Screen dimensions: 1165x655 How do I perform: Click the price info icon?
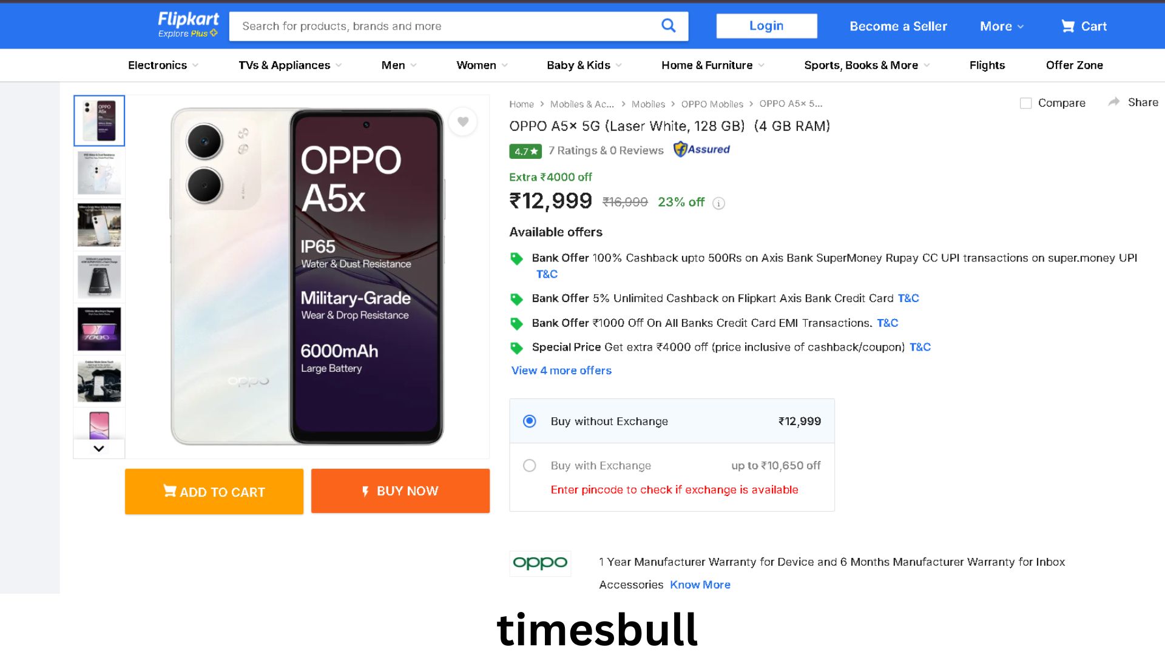(718, 203)
